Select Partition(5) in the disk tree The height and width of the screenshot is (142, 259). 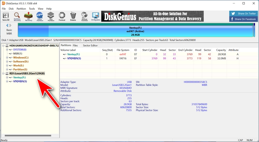[20, 70]
